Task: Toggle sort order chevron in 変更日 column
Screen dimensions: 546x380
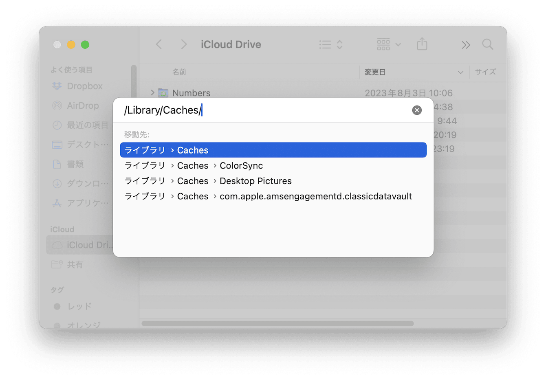Action: [460, 72]
